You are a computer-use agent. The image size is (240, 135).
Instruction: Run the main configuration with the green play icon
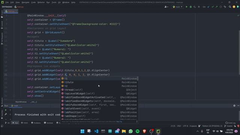coord(186,7)
